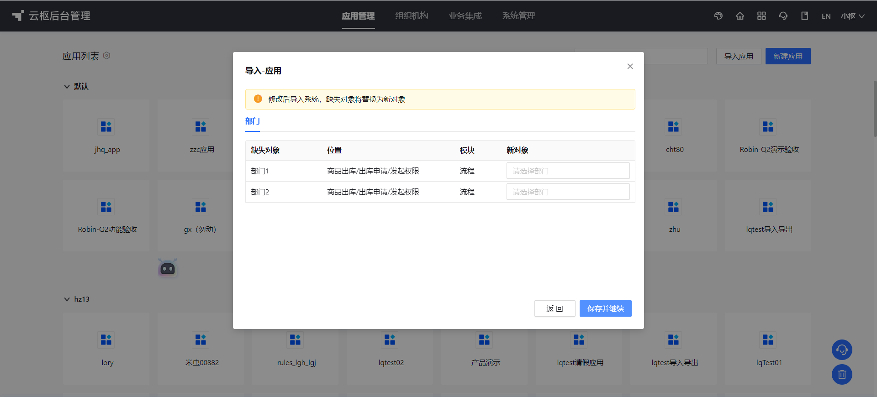Switch to 组织机构 tab
This screenshot has height=397, width=877.
pyautogui.click(x=412, y=16)
